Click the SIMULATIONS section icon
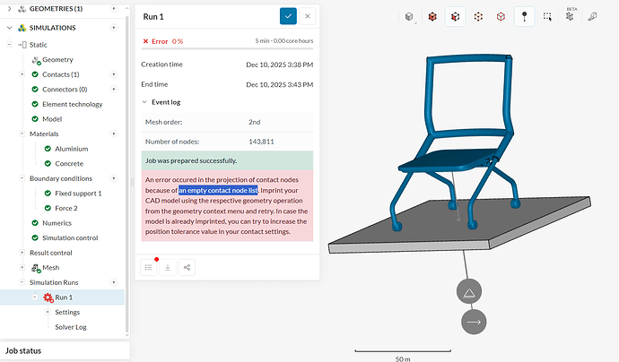This screenshot has width=619, height=362. point(22,28)
